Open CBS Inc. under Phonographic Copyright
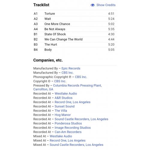 click(81, 77)
